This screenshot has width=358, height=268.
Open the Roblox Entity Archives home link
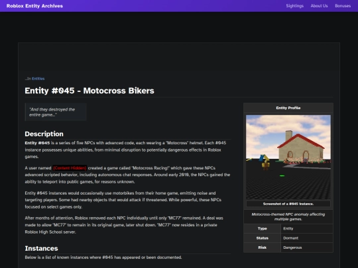34,6
